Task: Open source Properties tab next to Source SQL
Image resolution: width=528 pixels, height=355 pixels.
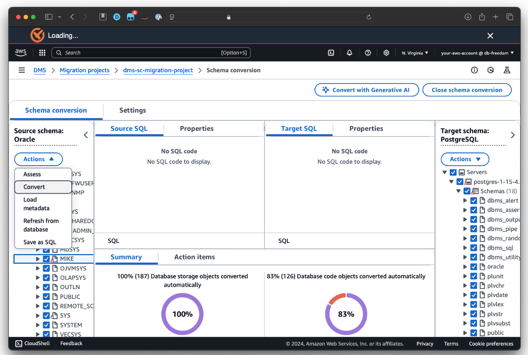Action: coord(197,128)
